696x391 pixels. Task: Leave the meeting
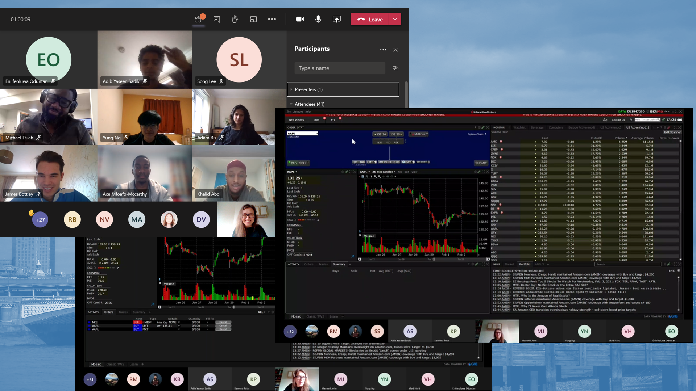[370, 19]
